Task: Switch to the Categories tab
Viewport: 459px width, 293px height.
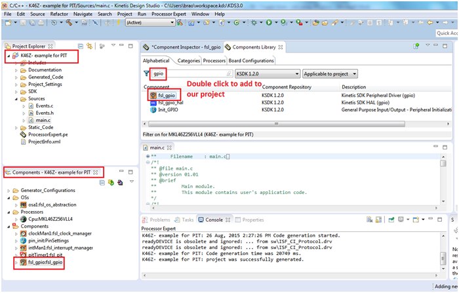Action: pyautogui.click(x=189, y=61)
